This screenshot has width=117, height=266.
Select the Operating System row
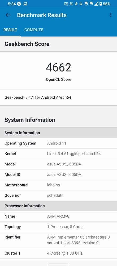click(x=58, y=143)
